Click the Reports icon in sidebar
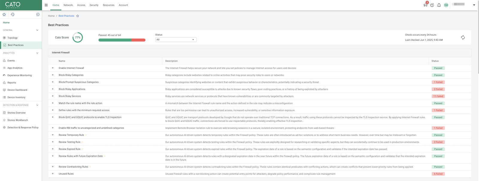The width and height of the screenshot is (479, 181). [x=4, y=83]
